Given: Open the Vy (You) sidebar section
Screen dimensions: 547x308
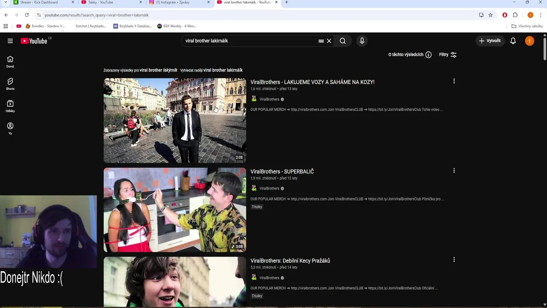Looking at the screenshot, I should click(10, 128).
